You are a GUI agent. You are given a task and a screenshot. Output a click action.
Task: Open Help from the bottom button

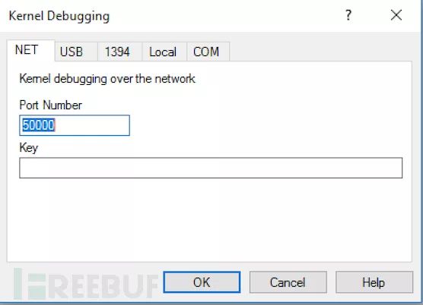[374, 282]
